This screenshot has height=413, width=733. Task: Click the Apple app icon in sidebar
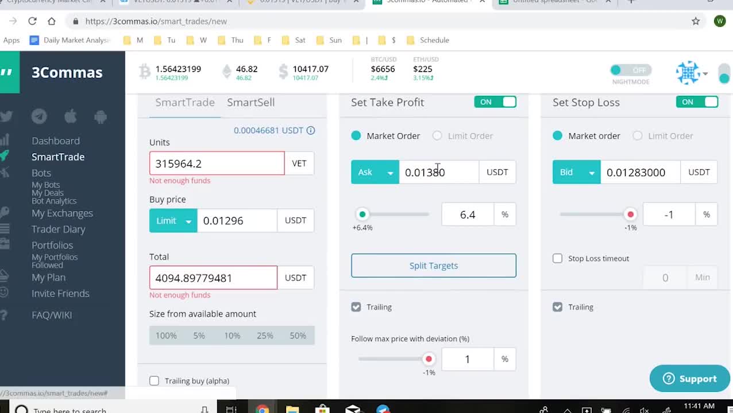click(x=71, y=116)
